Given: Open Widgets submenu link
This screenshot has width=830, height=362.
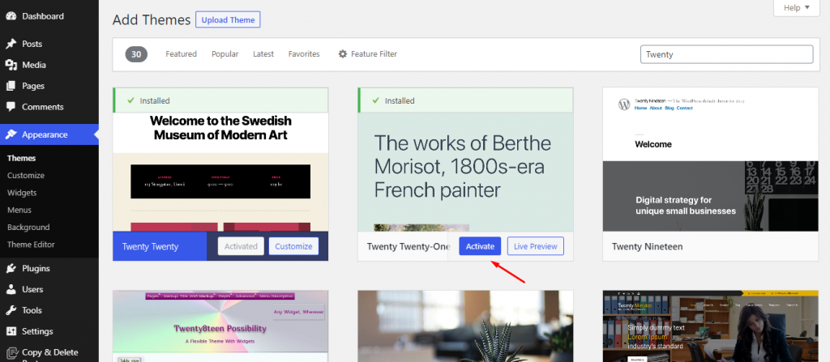Looking at the screenshot, I should pos(22,193).
